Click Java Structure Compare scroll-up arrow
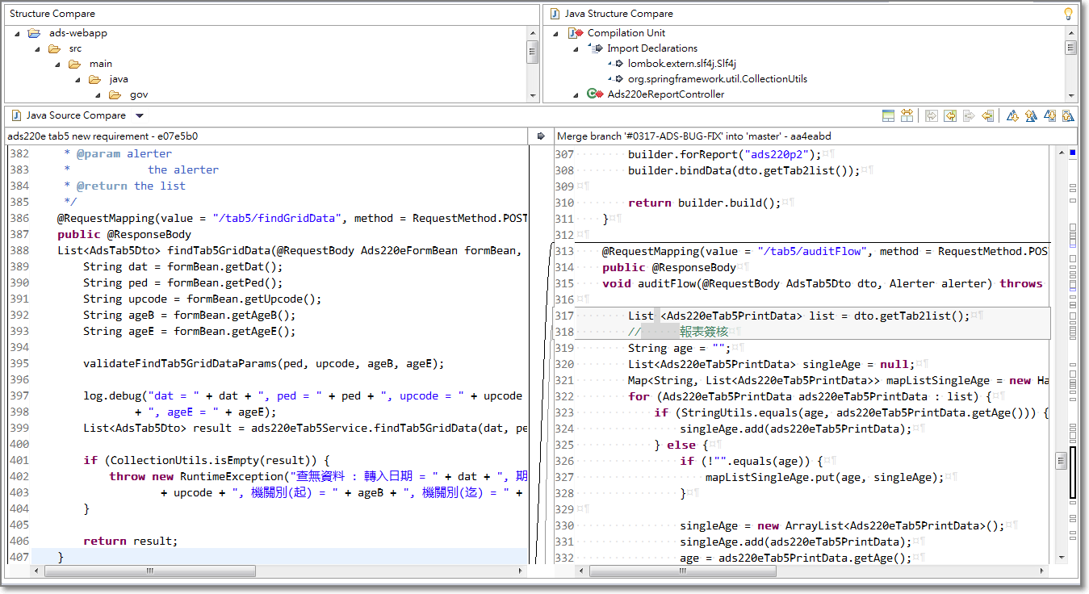Image resolution: width=1089 pixels, height=594 pixels. pyautogui.click(x=1070, y=33)
